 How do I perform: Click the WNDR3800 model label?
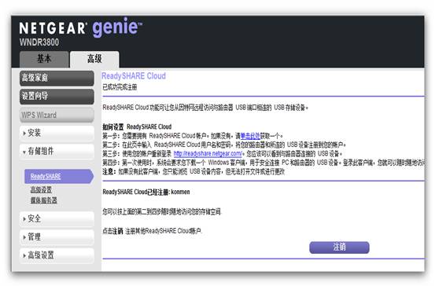pos(39,42)
